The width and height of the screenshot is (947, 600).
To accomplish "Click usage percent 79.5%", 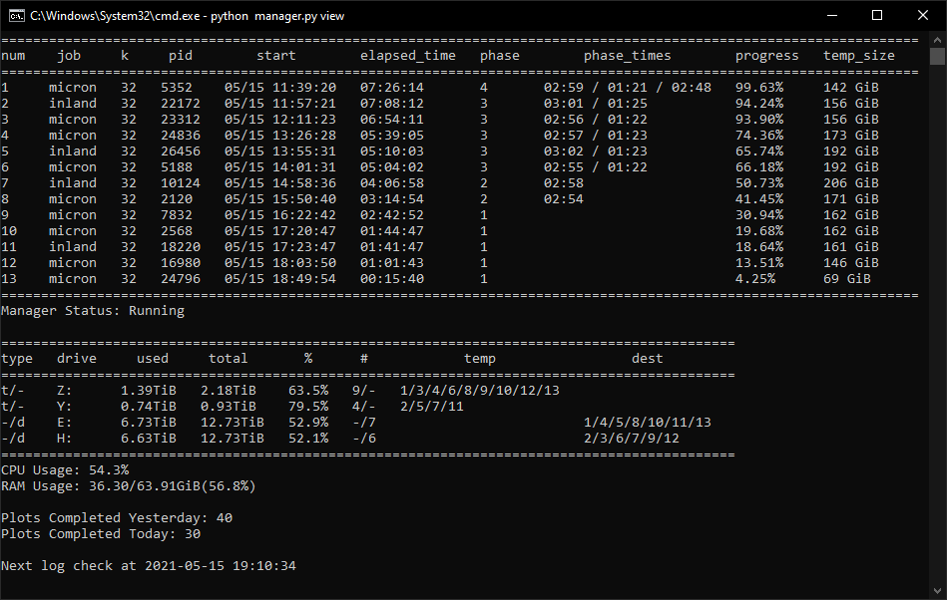I will click(308, 407).
